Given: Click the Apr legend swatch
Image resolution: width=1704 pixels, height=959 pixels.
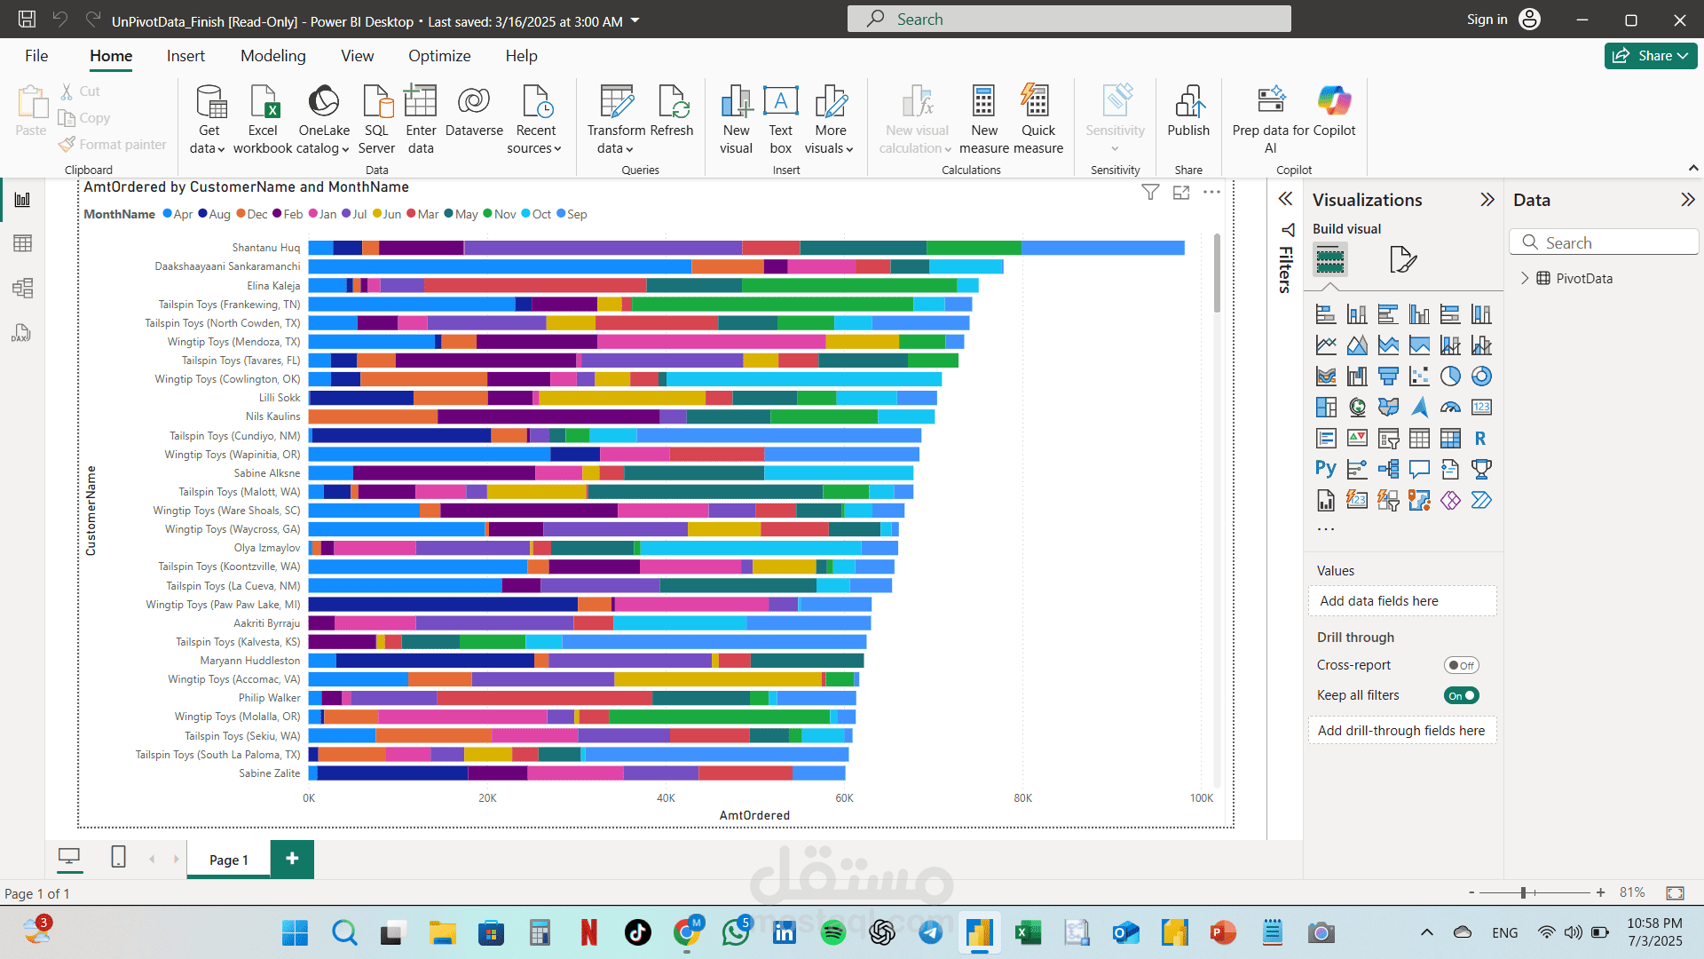Looking at the screenshot, I should point(168,214).
